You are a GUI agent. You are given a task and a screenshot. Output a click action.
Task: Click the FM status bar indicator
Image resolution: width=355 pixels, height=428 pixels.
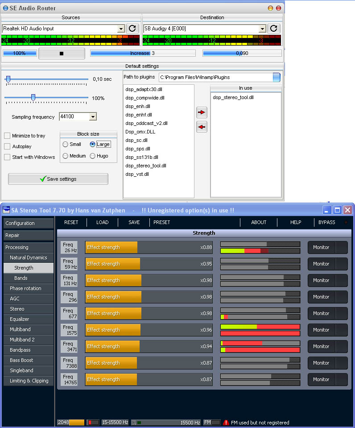coord(212,422)
